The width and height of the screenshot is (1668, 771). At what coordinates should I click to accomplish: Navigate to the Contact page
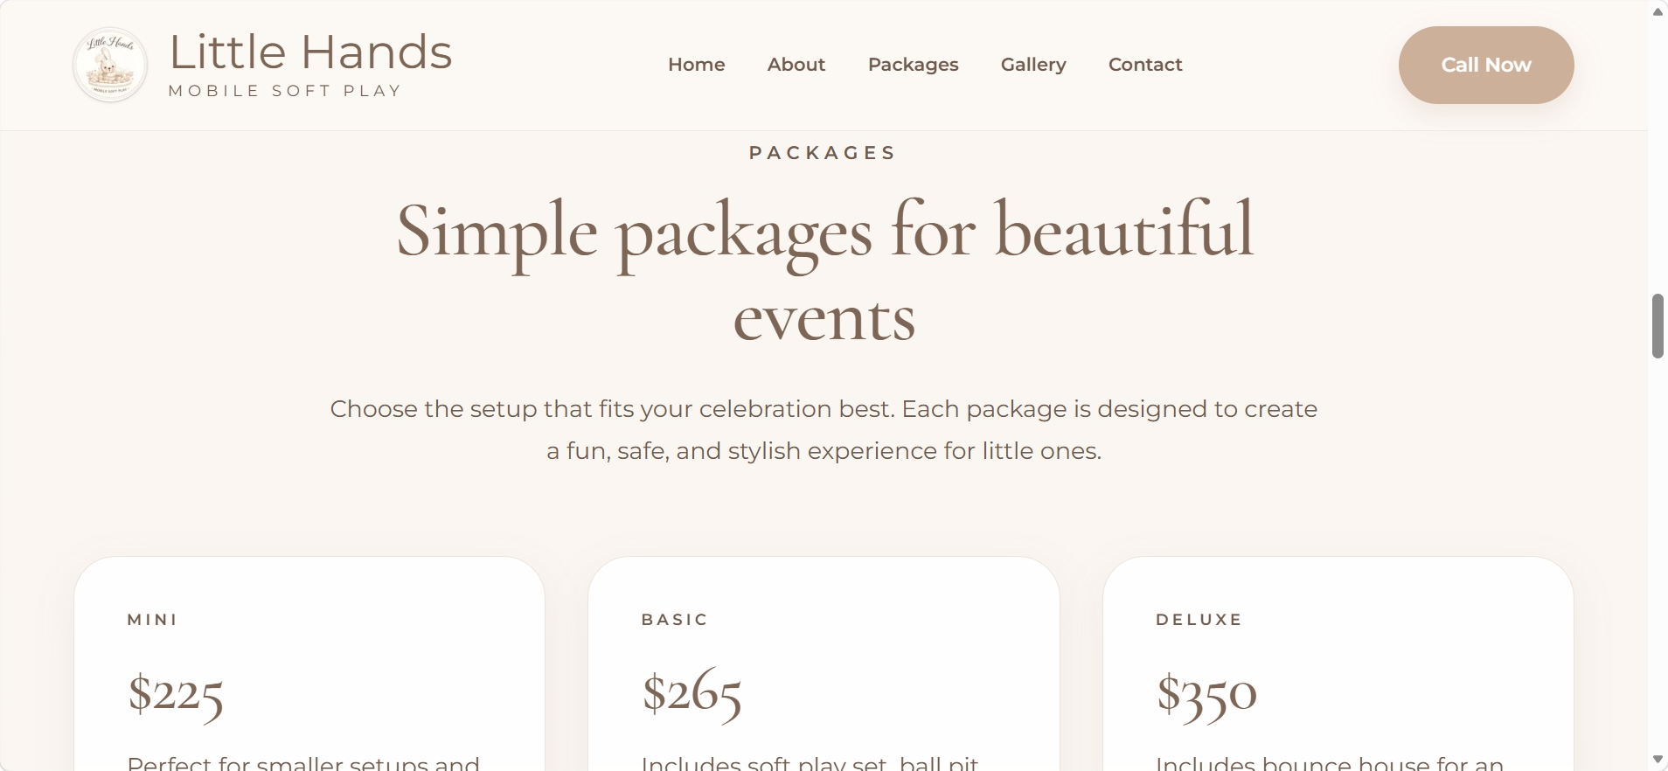[1144, 65]
